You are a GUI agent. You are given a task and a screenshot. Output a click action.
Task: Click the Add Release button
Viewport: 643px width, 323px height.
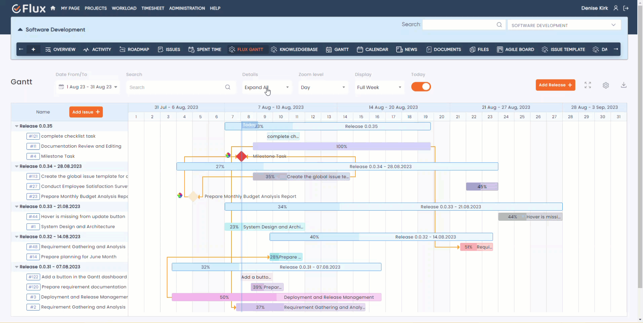pyautogui.click(x=555, y=85)
